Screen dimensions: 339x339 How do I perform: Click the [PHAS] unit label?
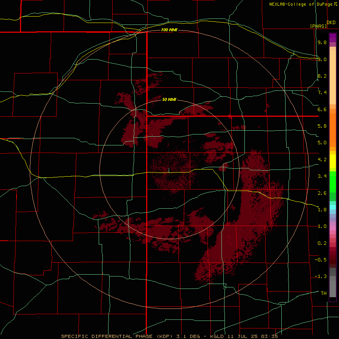coord(318,26)
